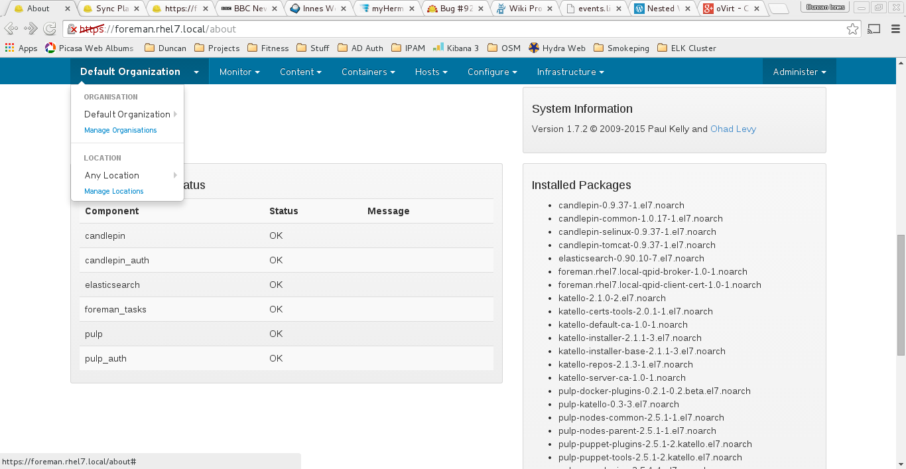The width and height of the screenshot is (906, 469).
Task: Open the Stuff bookmarks folder
Action: 313,48
